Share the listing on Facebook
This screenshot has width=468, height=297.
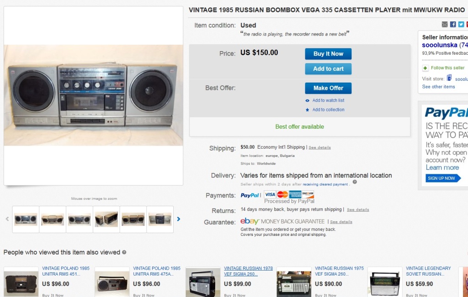click(453, 25)
